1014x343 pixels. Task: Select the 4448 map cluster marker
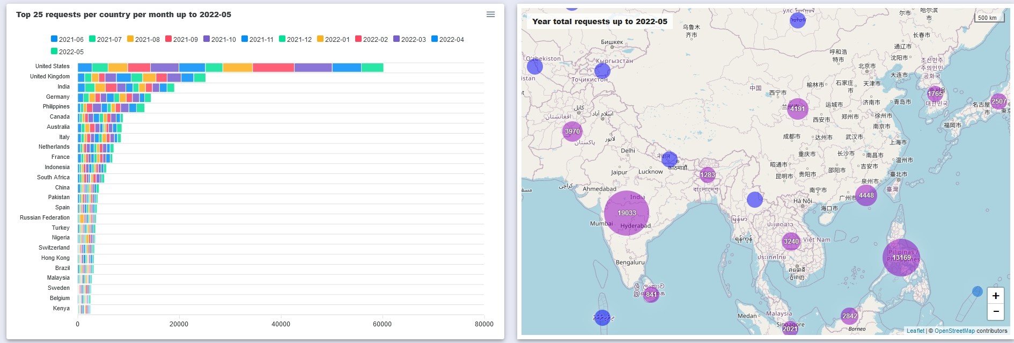point(866,195)
